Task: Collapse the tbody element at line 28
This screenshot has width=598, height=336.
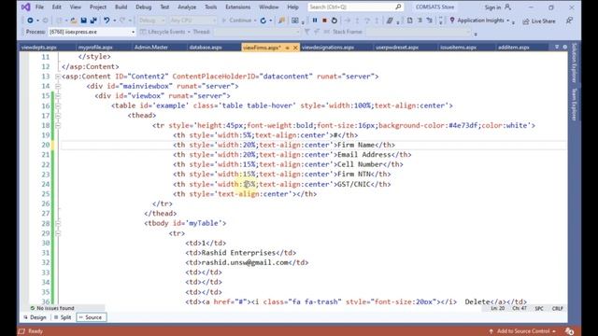Action: point(58,224)
